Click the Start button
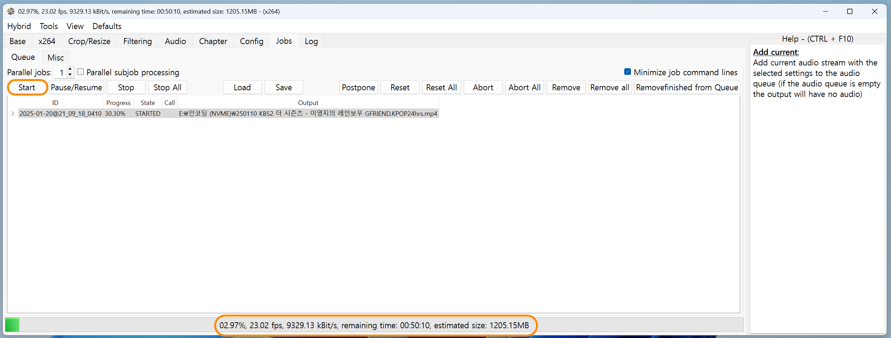891x338 pixels. click(27, 87)
